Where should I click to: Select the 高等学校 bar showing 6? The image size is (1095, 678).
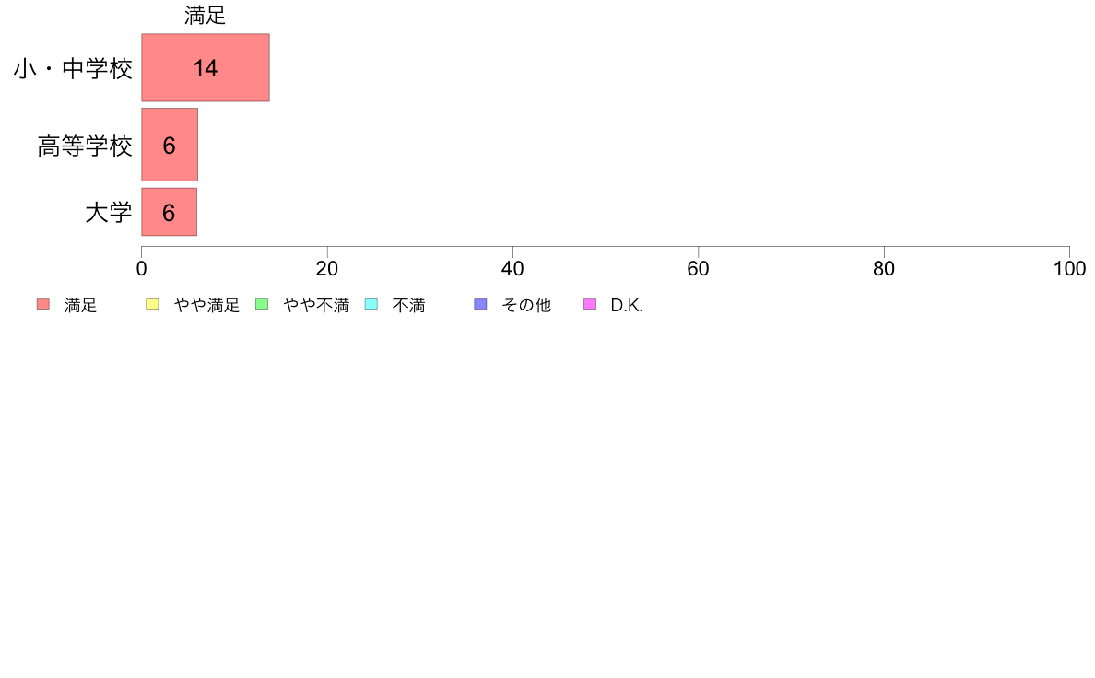point(170,145)
